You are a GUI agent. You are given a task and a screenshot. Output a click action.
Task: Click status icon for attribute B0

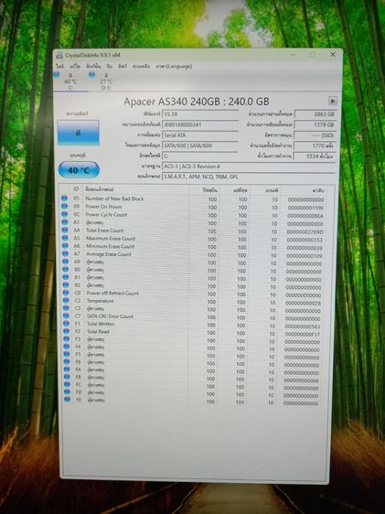tap(66, 269)
